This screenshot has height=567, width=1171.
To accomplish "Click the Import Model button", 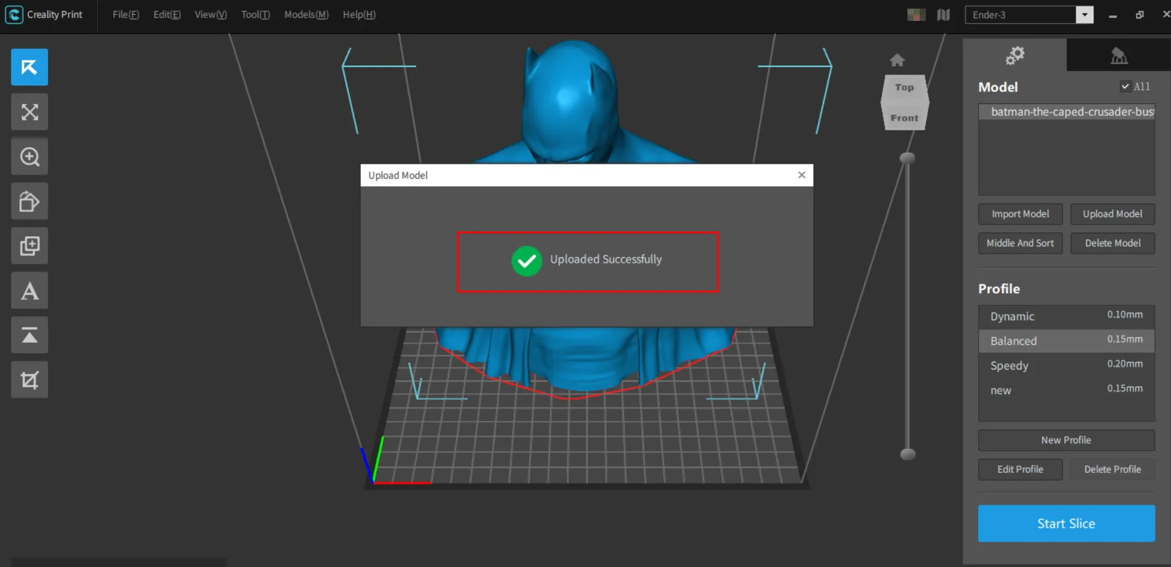I will (x=1020, y=214).
